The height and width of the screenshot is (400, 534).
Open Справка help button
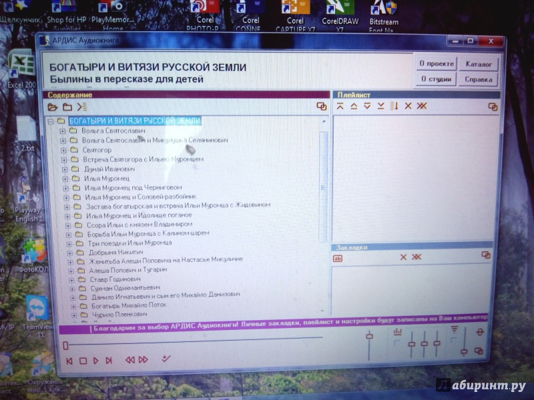coord(478,79)
